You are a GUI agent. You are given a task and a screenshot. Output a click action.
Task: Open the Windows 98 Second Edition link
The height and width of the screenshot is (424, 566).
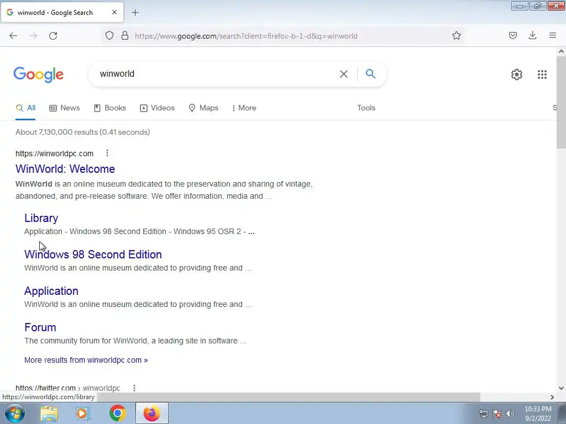(93, 254)
